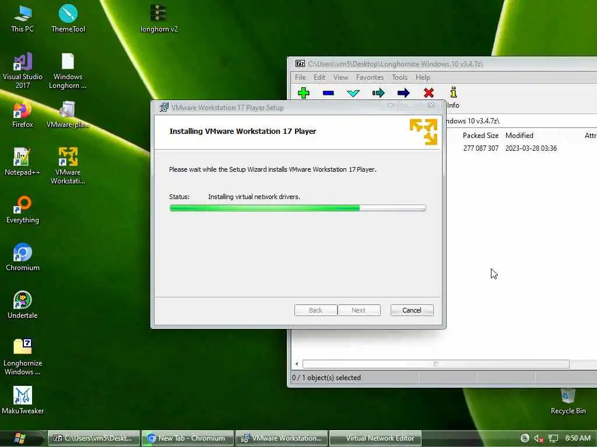597x447 pixels.
Task: Click the 7-Zip address path field
Action: pos(522,121)
